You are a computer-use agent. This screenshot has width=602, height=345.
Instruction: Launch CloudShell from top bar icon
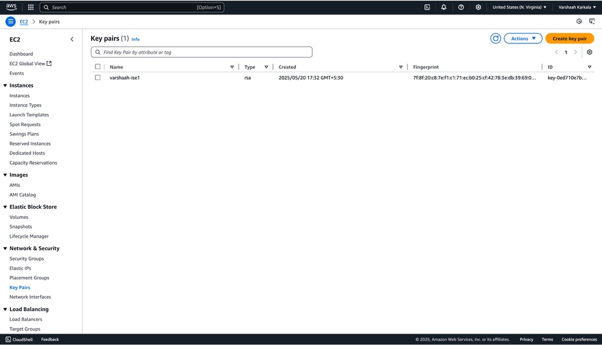[x=427, y=7]
